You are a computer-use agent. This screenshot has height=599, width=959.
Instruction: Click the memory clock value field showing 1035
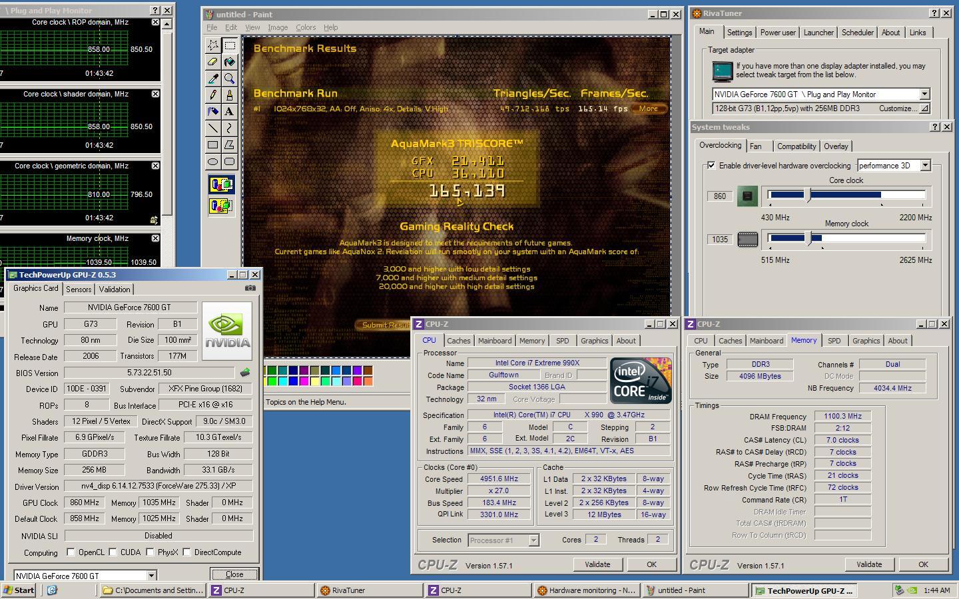(720, 240)
